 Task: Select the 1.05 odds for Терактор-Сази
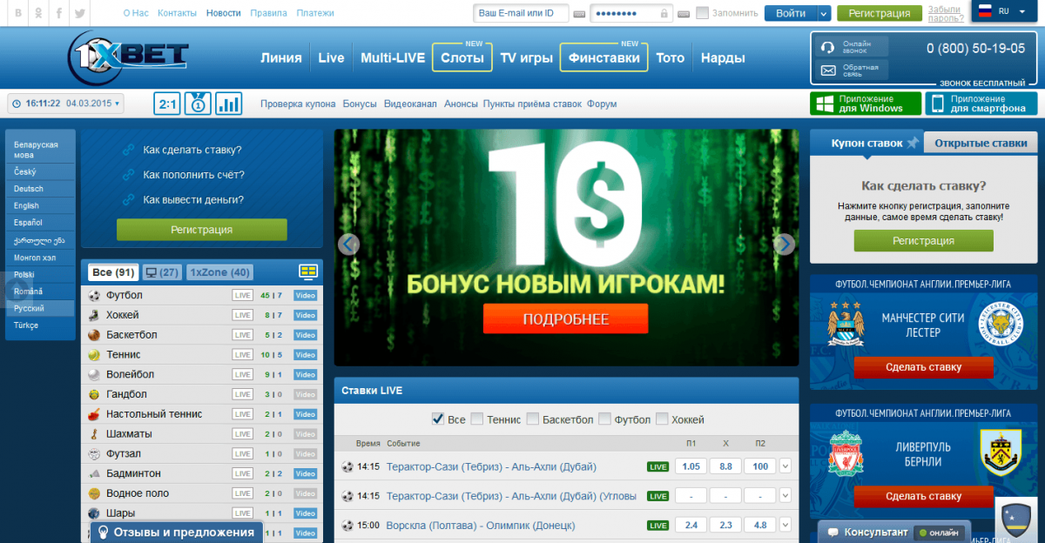691,466
